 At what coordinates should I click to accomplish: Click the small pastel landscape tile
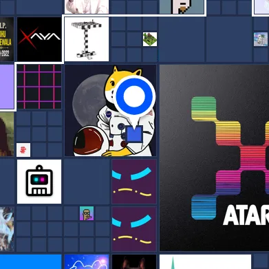261,39
